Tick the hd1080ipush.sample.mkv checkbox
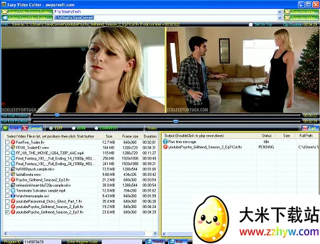Viewport: 320px width, 244px height. click(x=7, y=169)
